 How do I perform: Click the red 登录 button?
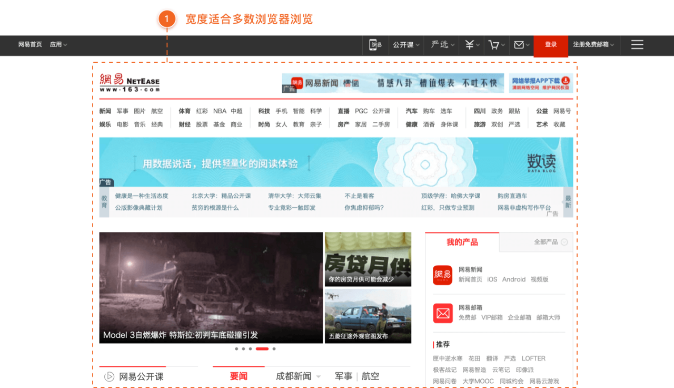(x=551, y=46)
